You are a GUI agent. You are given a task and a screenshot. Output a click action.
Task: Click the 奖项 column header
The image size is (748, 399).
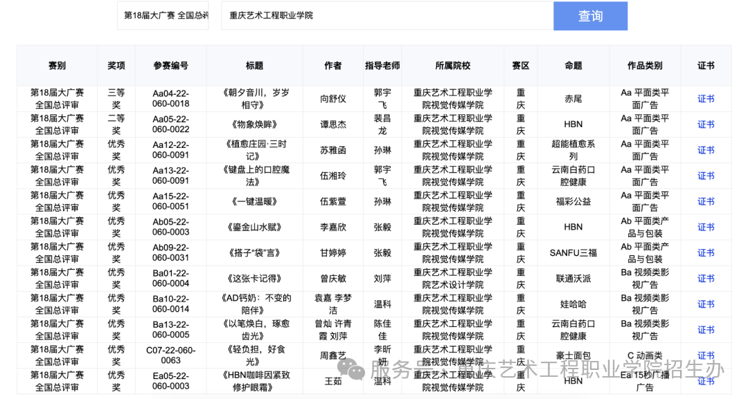point(116,66)
